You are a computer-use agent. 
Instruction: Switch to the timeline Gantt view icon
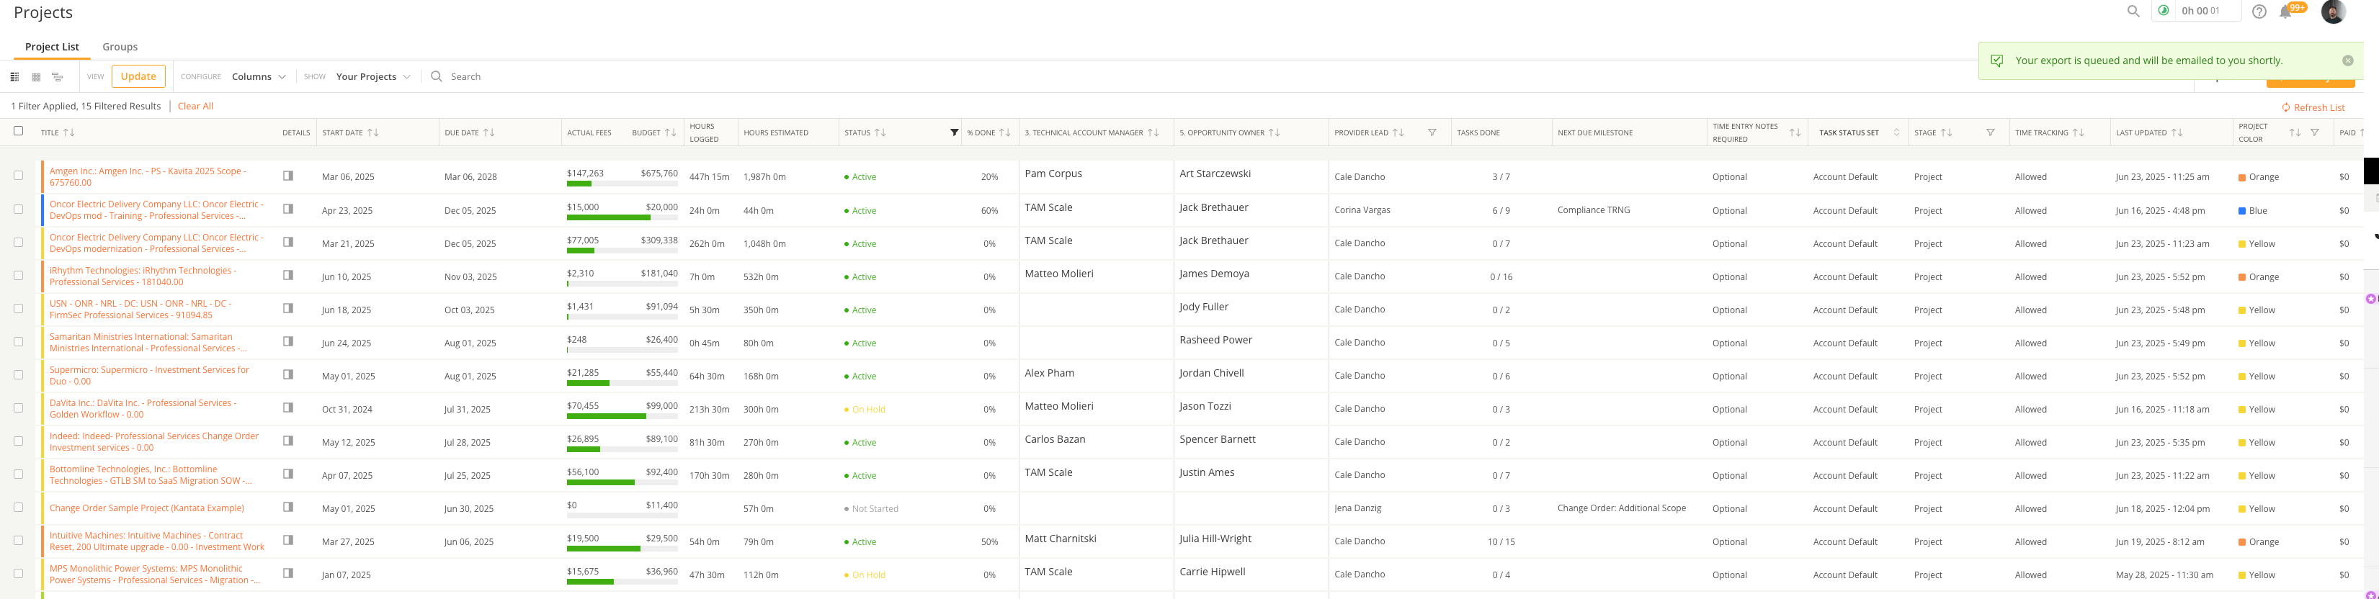click(57, 76)
